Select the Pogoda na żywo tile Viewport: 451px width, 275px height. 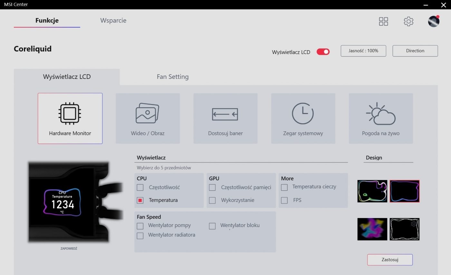[381, 118]
